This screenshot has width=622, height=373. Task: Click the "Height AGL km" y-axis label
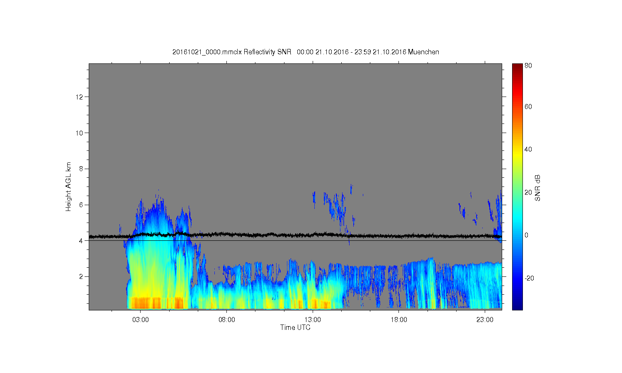(68, 186)
